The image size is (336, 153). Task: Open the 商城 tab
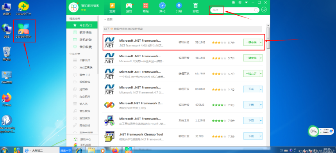tap(146, 8)
